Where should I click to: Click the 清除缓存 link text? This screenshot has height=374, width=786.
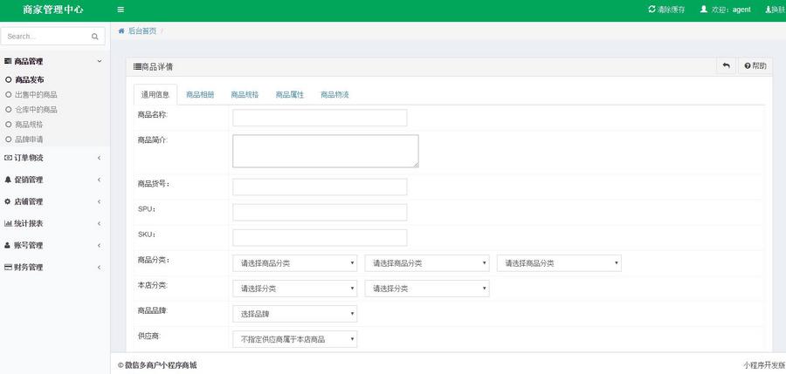[672, 10]
